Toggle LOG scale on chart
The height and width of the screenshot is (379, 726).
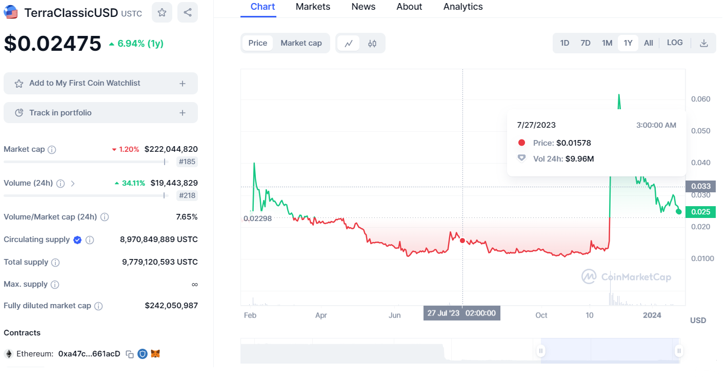point(675,43)
